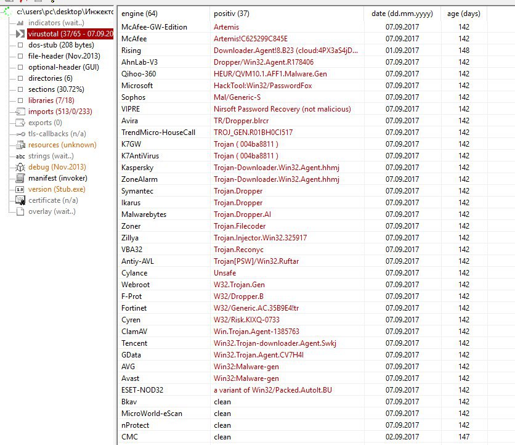Open optional-header (GUI) node

click(63, 67)
